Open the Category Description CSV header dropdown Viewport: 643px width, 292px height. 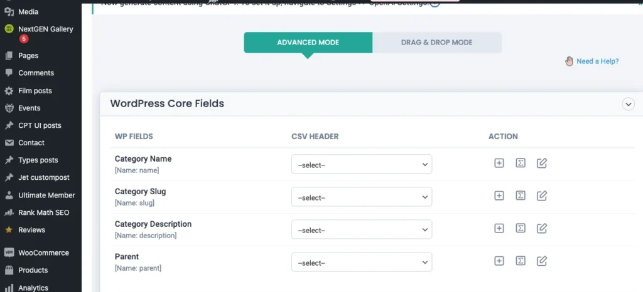click(362, 229)
